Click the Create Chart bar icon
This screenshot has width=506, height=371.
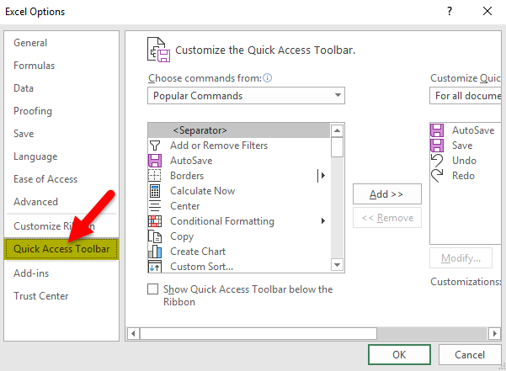[x=155, y=252]
